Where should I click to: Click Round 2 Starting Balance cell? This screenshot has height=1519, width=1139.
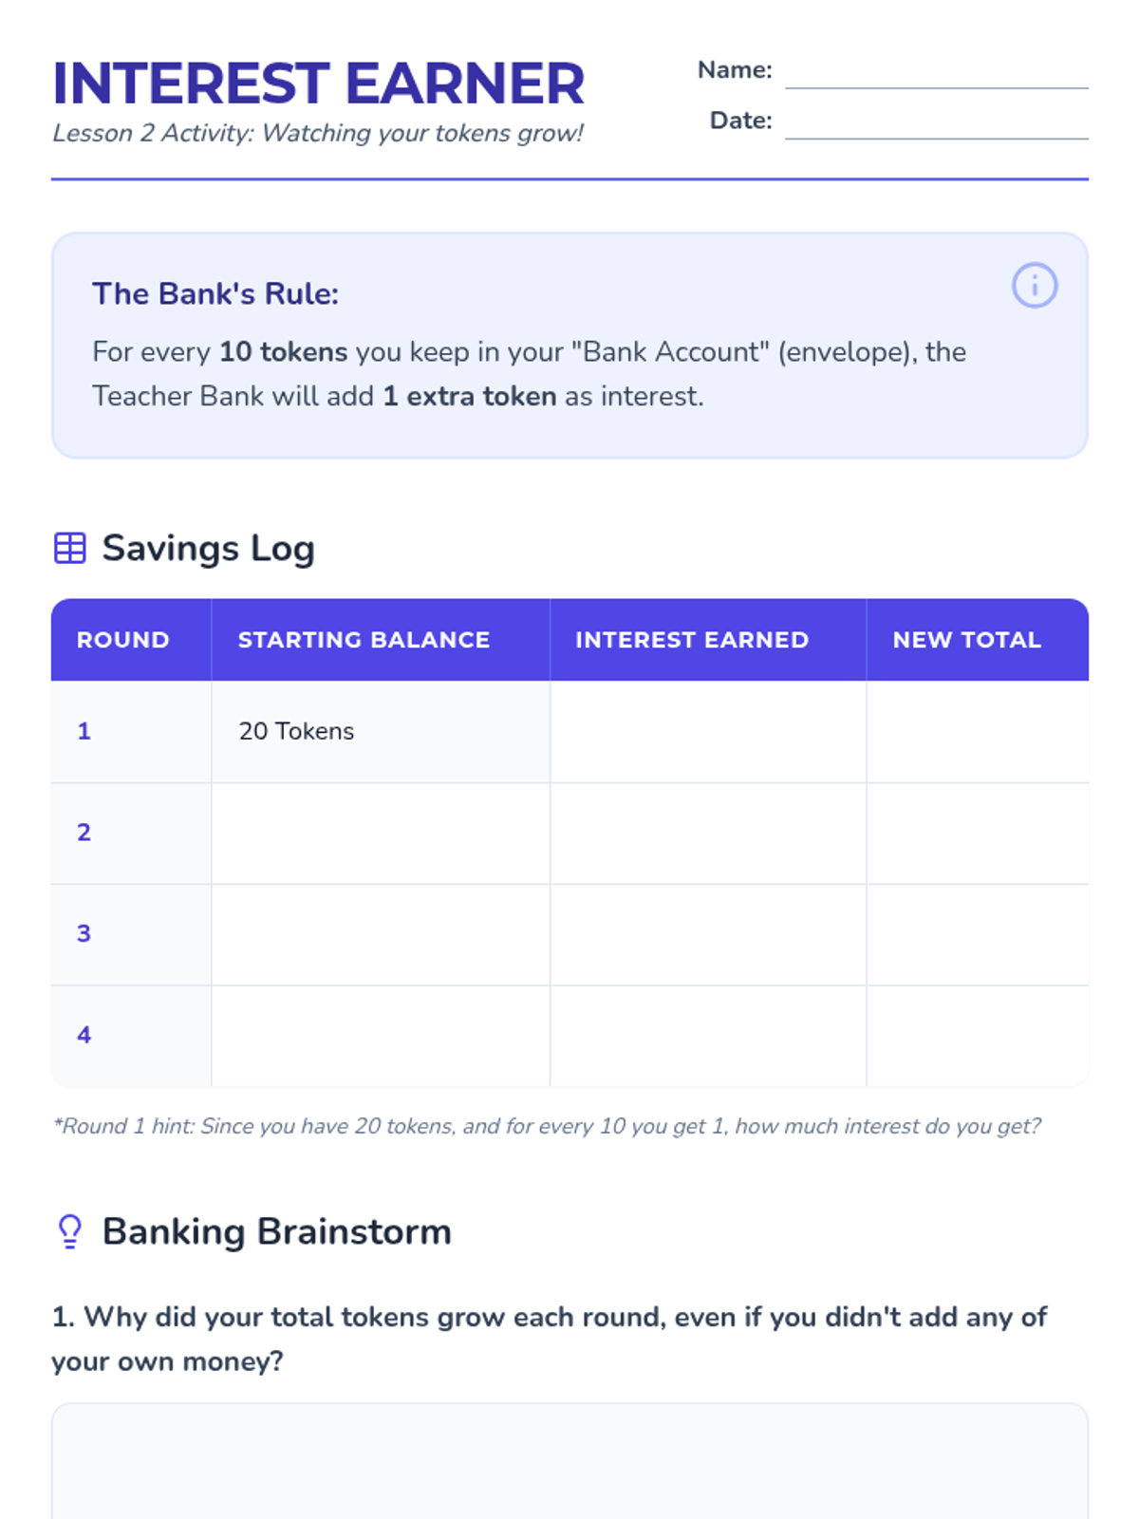coord(381,834)
